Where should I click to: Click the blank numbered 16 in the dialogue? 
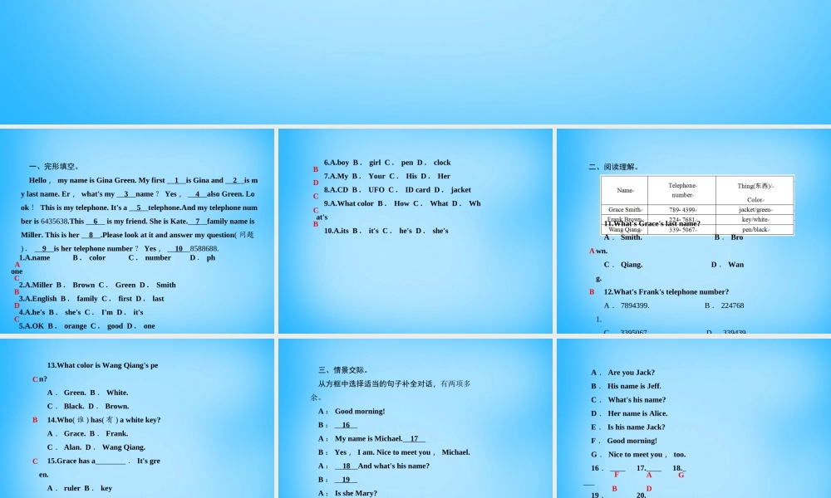click(x=345, y=425)
